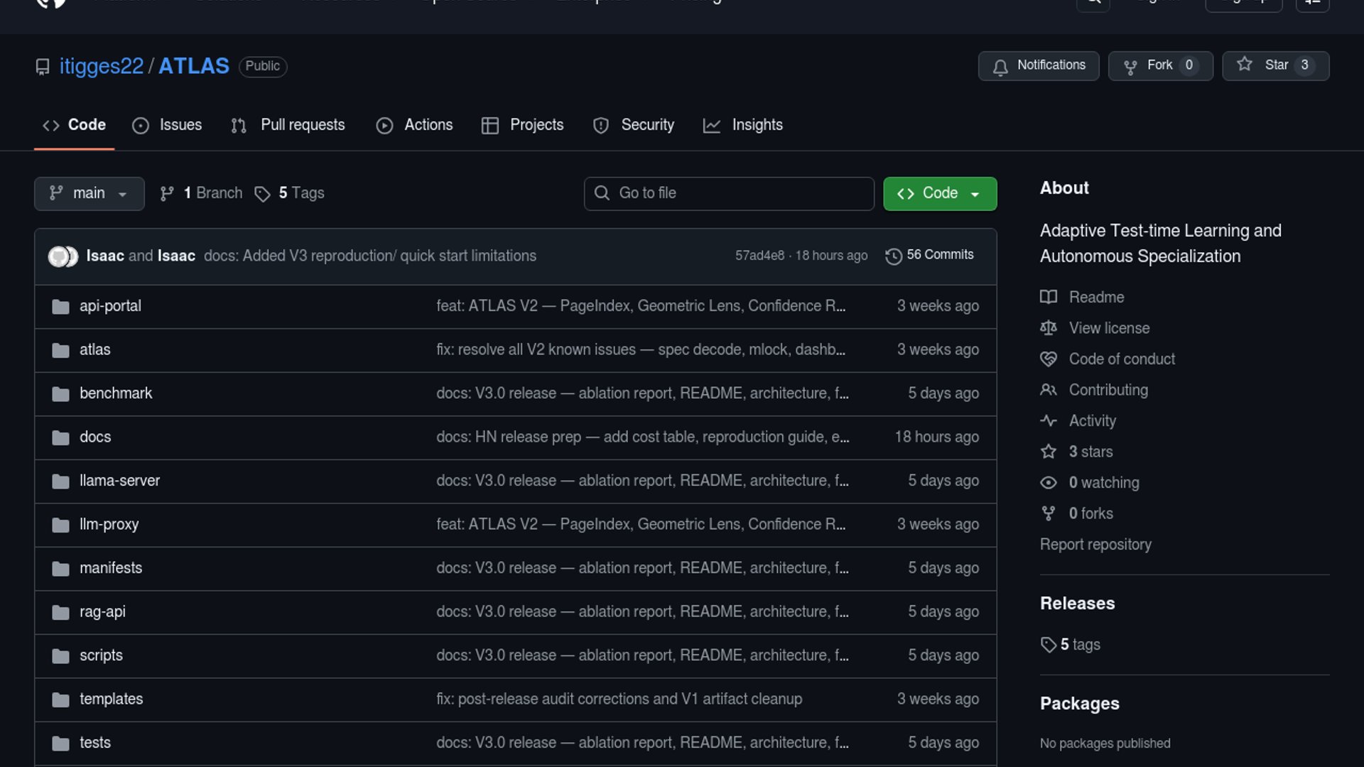This screenshot has width=1364, height=767.
Task: Click the Report repository link
Action: click(x=1095, y=545)
